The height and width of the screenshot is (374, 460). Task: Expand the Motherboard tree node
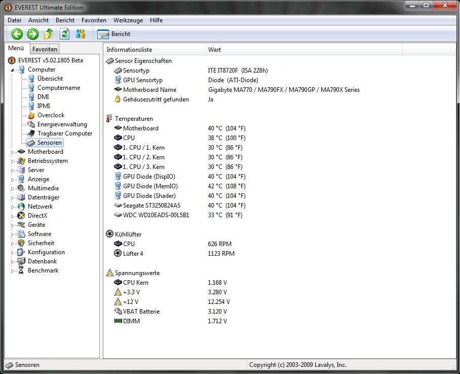(x=12, y=152)
